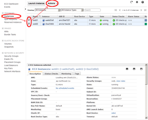The image size is (148, 120).
Task: Open Elastic IPs in sidebar
Action: [x=9, y=59]
